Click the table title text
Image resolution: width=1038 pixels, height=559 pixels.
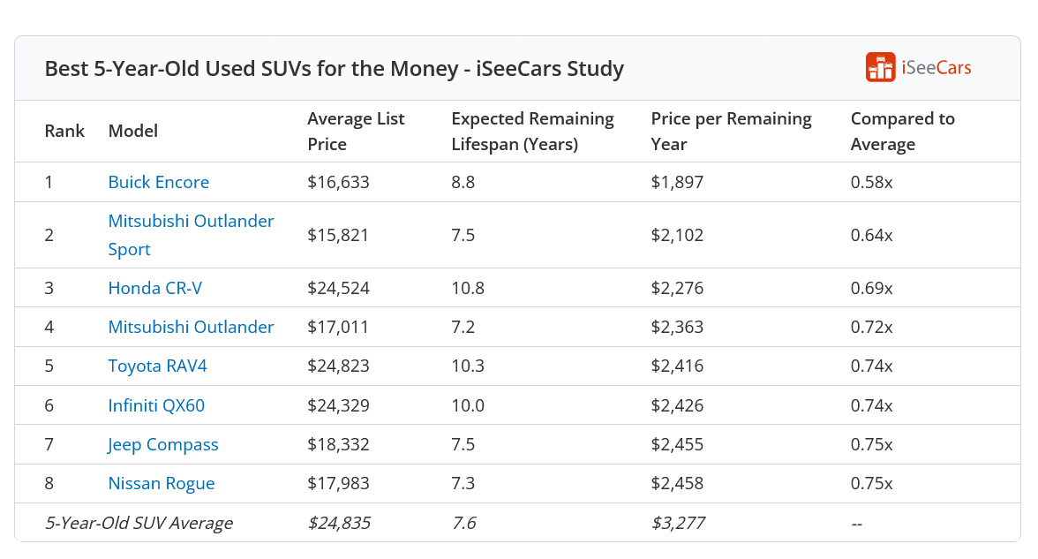click(334, 68)
